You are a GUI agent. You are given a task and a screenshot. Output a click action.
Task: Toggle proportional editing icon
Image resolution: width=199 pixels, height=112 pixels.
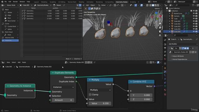122,5
